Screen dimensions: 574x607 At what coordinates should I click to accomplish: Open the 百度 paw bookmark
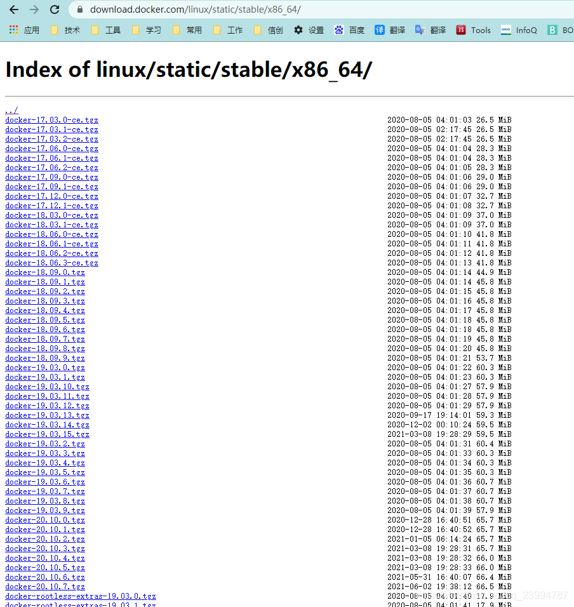[x=349, y=30]
